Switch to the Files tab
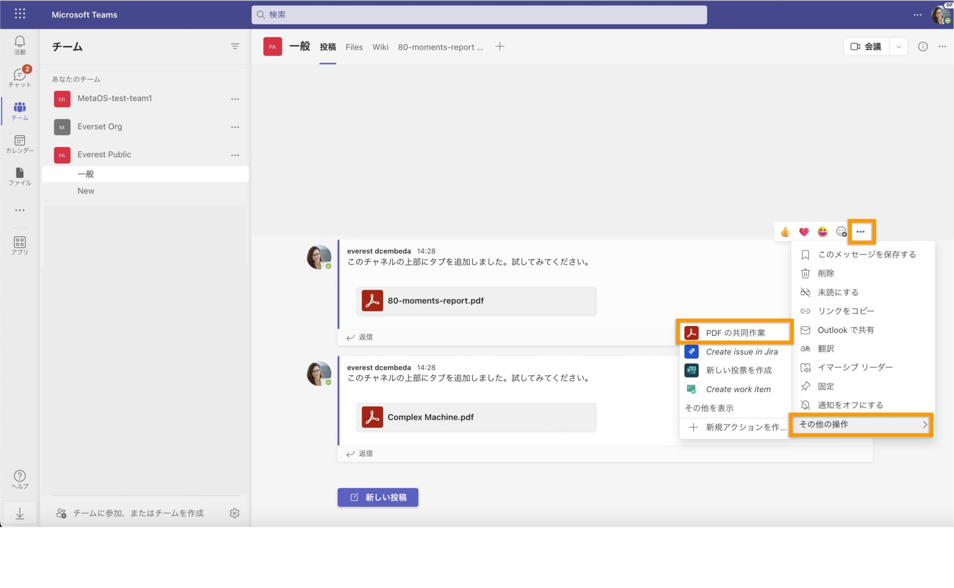 click(x=354, y=47)
